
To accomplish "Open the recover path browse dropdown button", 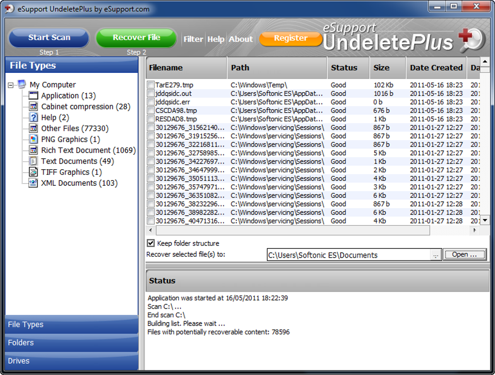I will click(436, 255).
